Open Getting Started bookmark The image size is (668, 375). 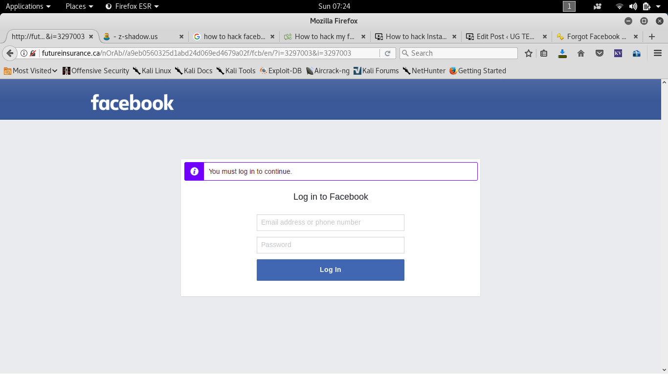tap(477, 71)
